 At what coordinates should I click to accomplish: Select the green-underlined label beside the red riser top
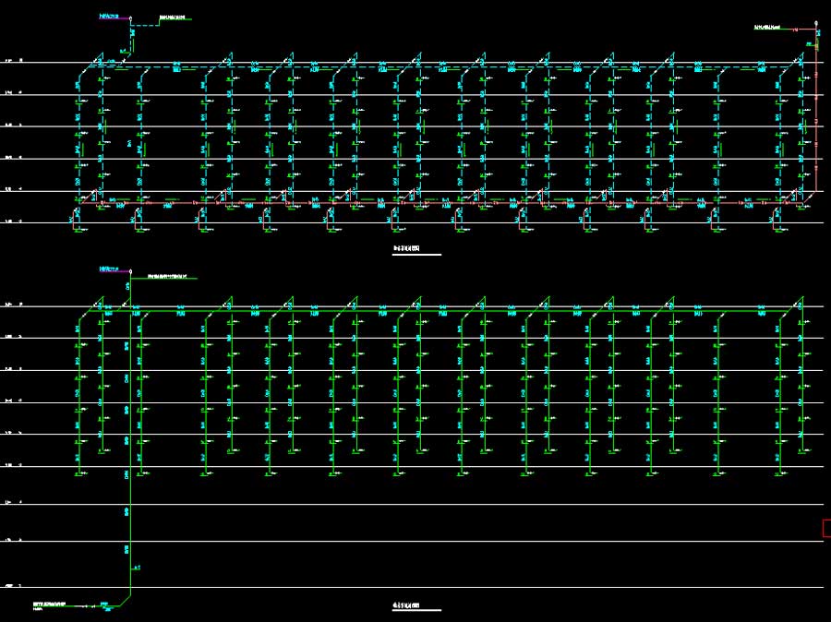coord(767,27)
